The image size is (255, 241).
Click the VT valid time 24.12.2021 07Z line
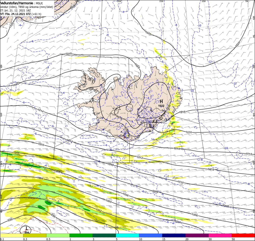pos(21,14)
